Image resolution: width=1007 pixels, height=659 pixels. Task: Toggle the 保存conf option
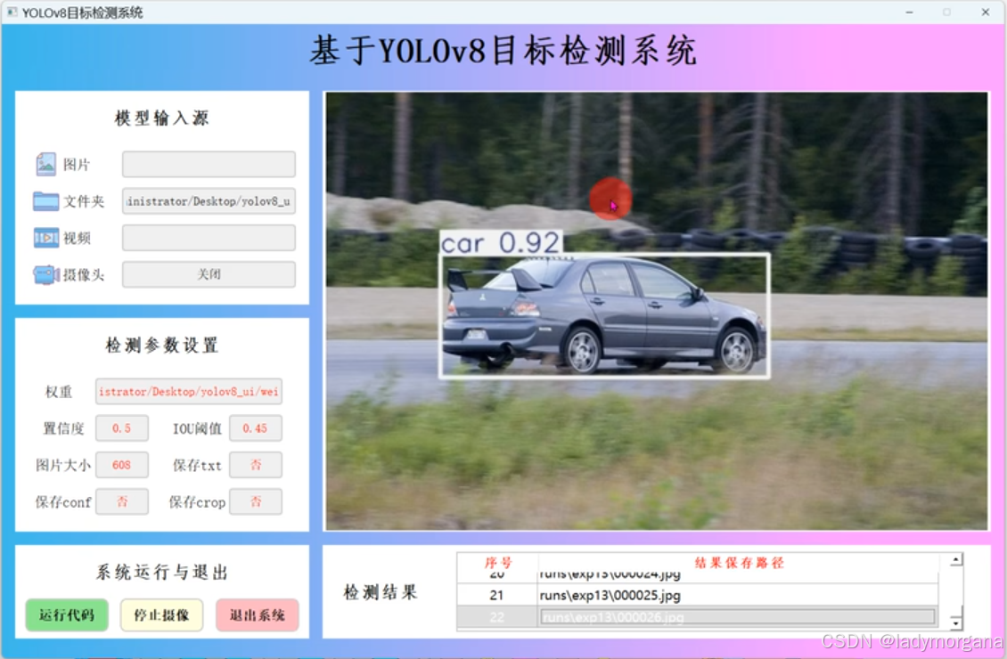pyautogui.click(x=122, y=501)
